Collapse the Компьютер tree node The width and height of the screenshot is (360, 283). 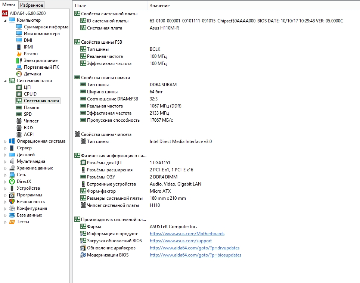[5, 21]
